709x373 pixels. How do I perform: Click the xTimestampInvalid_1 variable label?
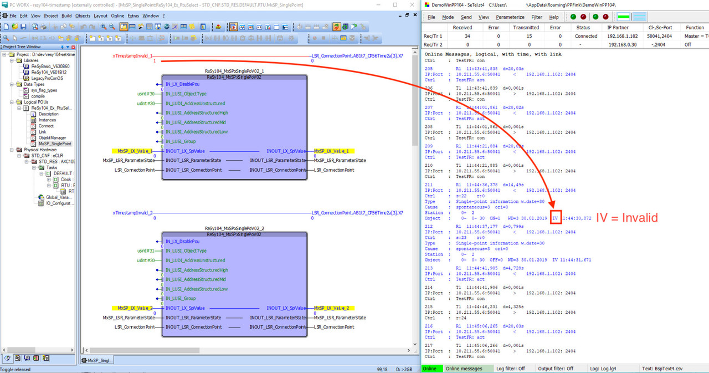coord(132,56)
